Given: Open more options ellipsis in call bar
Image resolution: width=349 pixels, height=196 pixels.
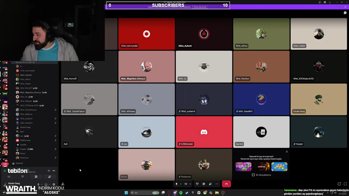Looking at the screenshot, I should tap(217, 184).
